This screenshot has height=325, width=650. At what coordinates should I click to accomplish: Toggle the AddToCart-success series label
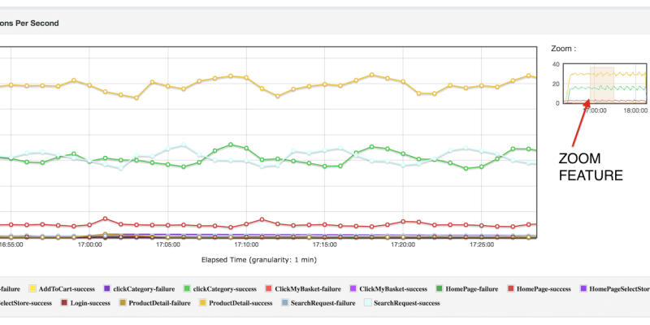click(x=67, y=289)
